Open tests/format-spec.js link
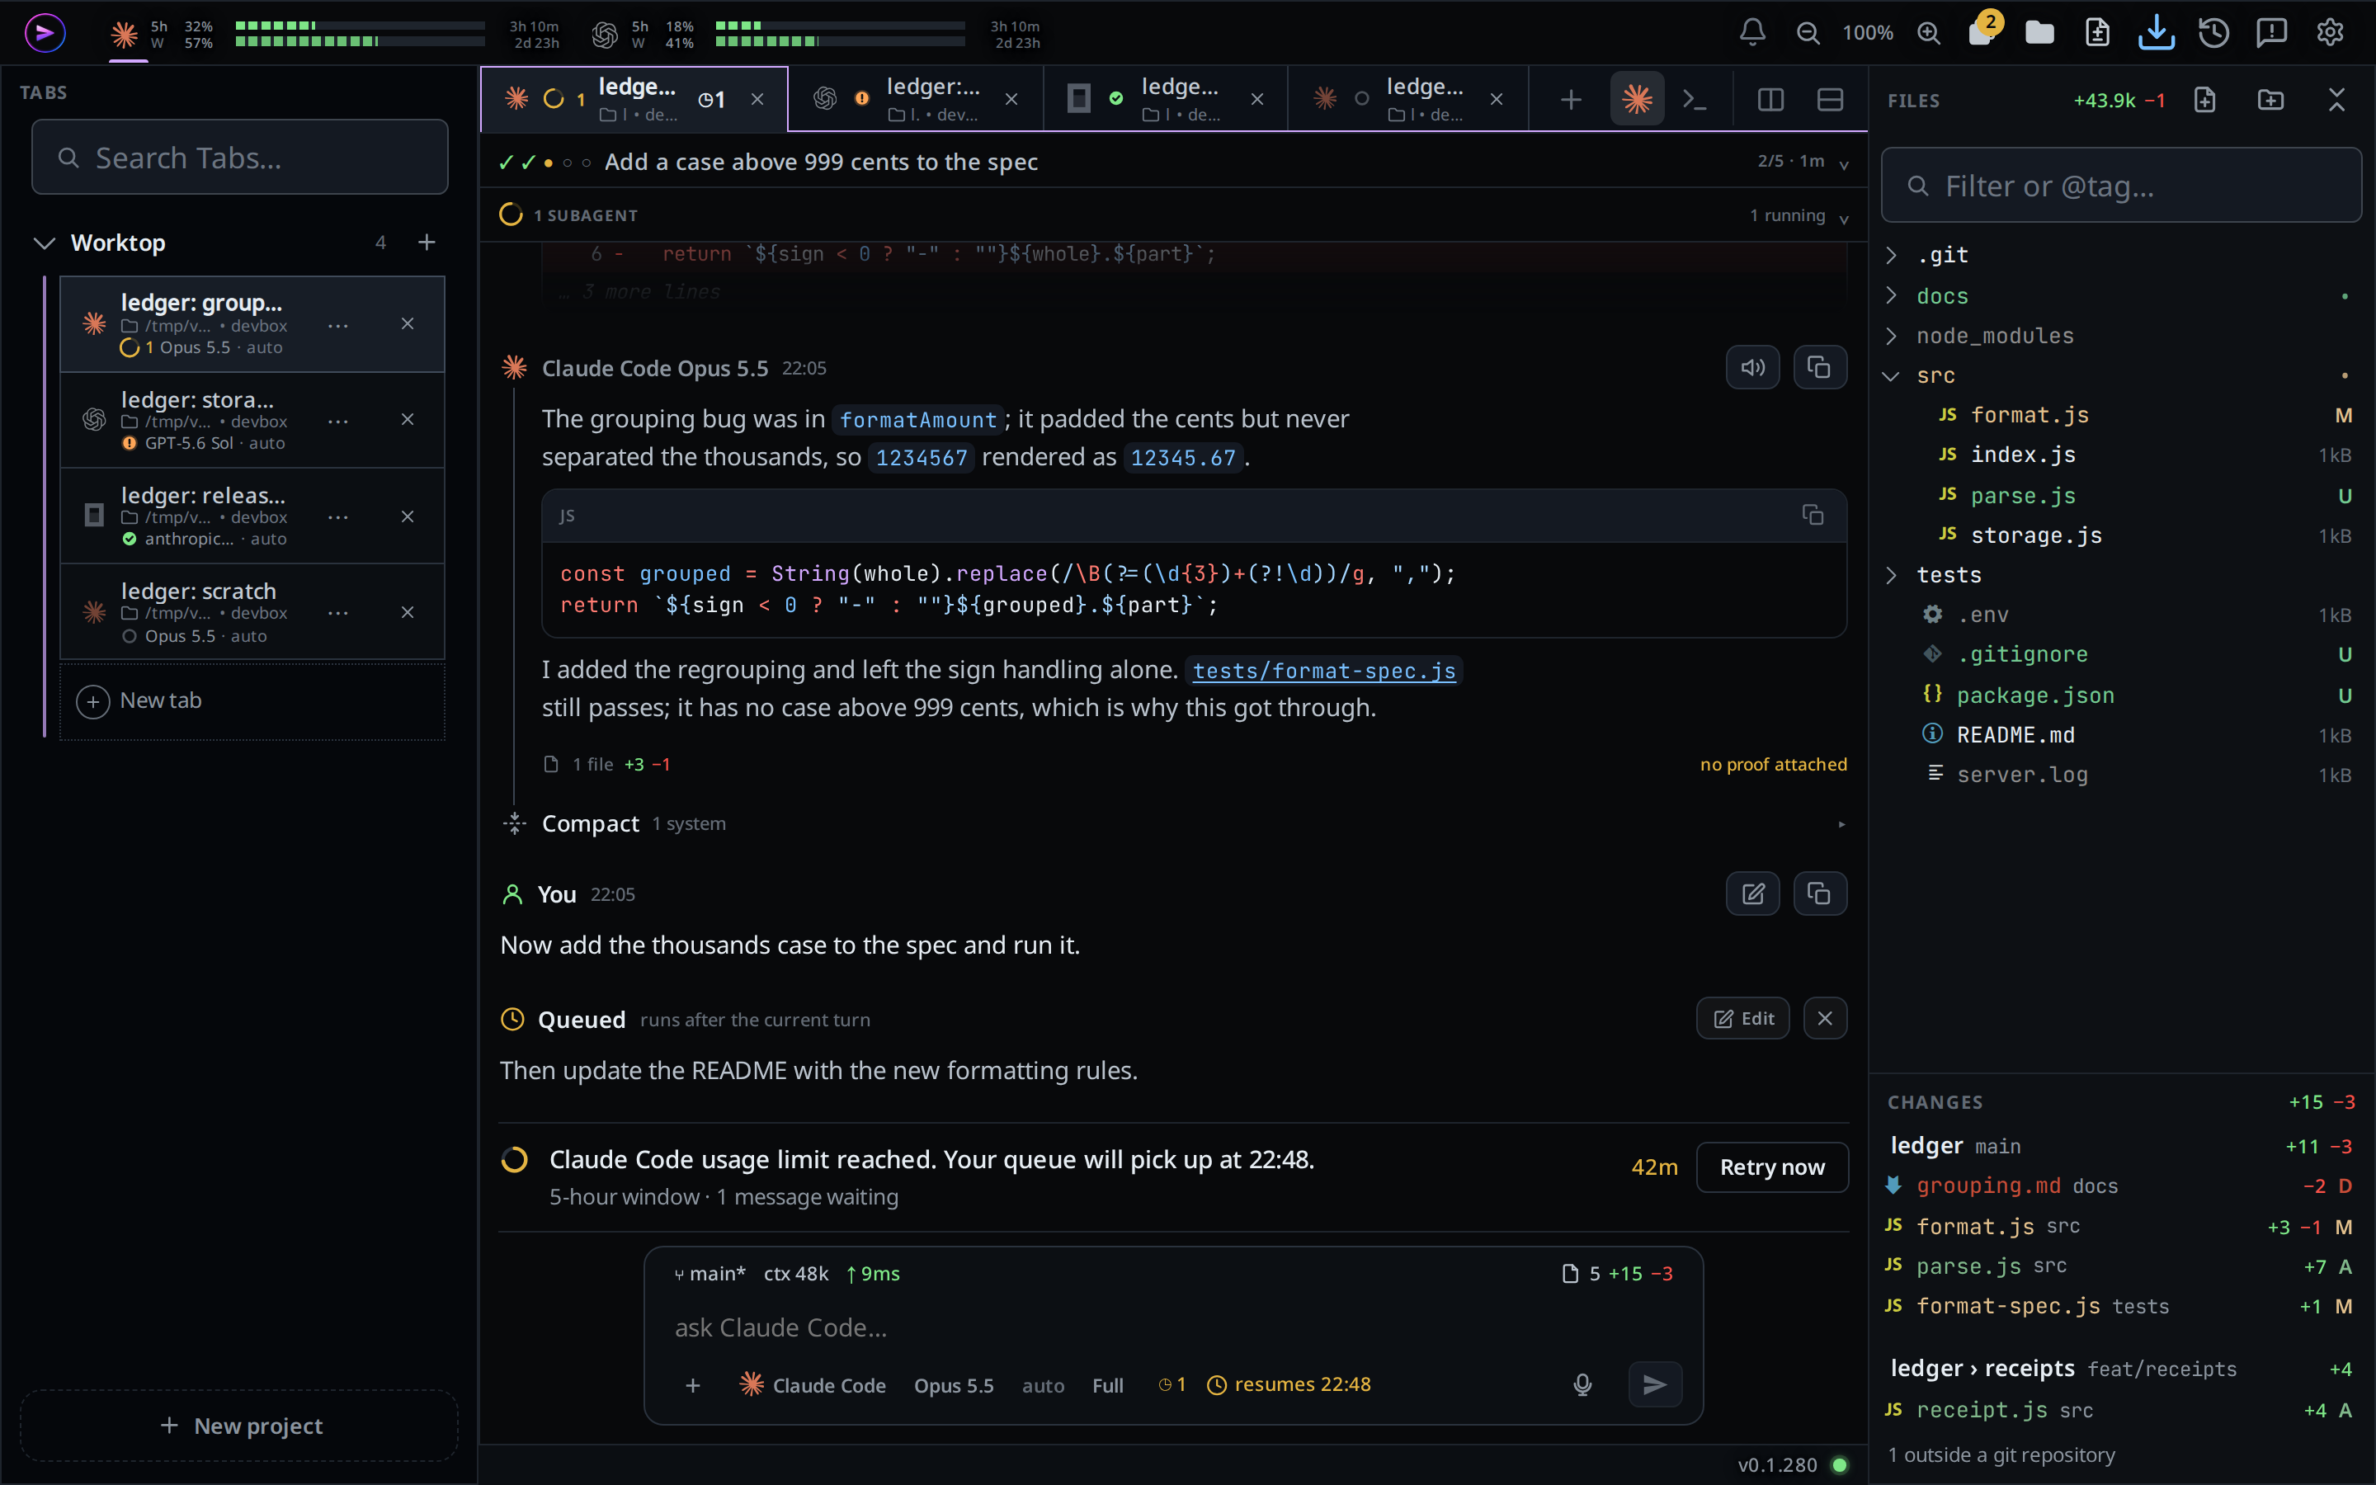 (1323, 671)
